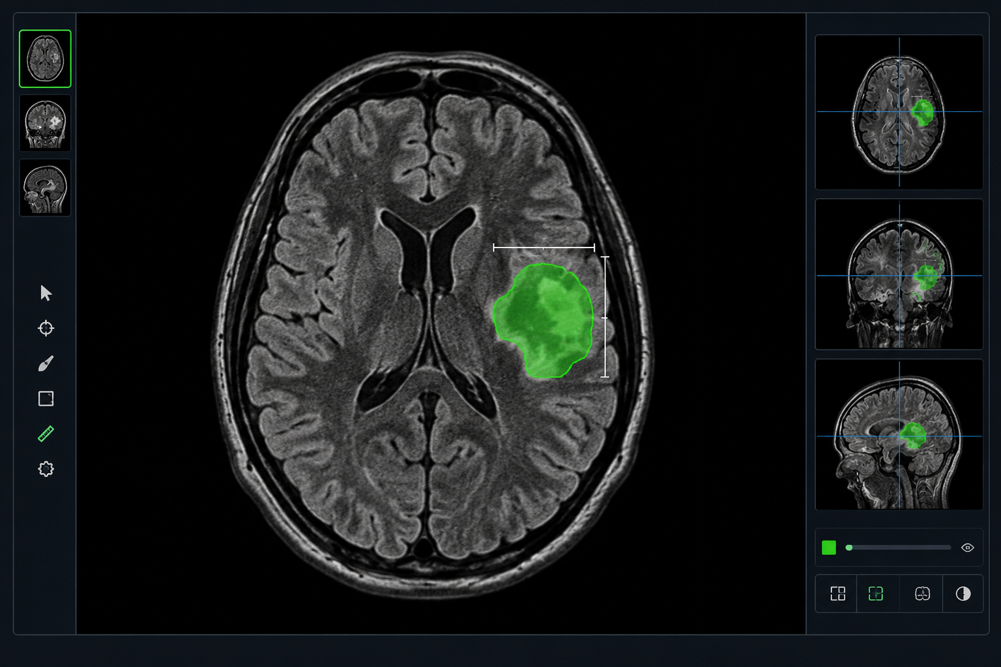Click the coronal preview pane with crosshairs
The height and width of the screenshot is (667, 1001).
pos(899,274)
